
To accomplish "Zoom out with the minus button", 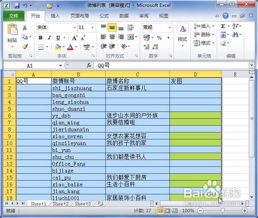I will pyautogui.click(x=200, y=211).
